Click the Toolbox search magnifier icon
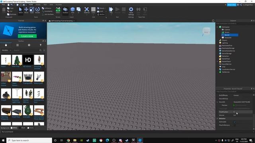 (x=40, y=50)
